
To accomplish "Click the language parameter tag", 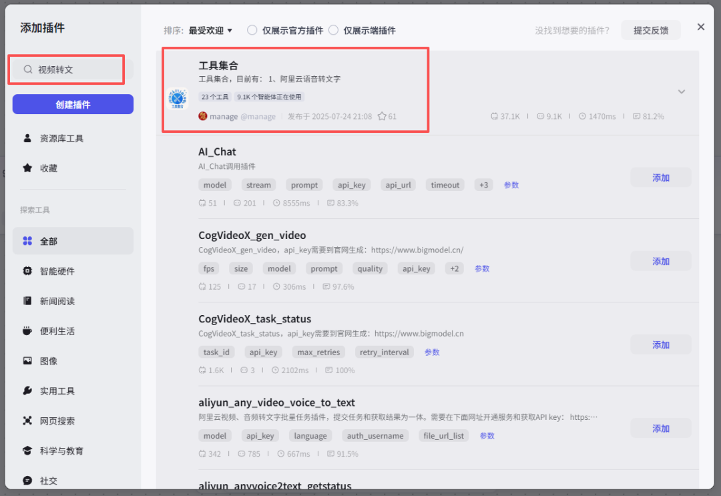I will (x=310, y=436).
